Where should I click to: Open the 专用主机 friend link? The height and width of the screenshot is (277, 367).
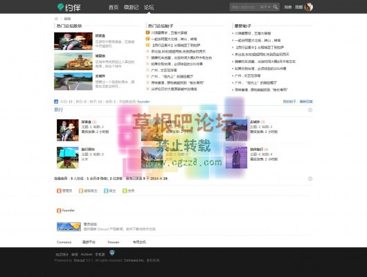139,242
